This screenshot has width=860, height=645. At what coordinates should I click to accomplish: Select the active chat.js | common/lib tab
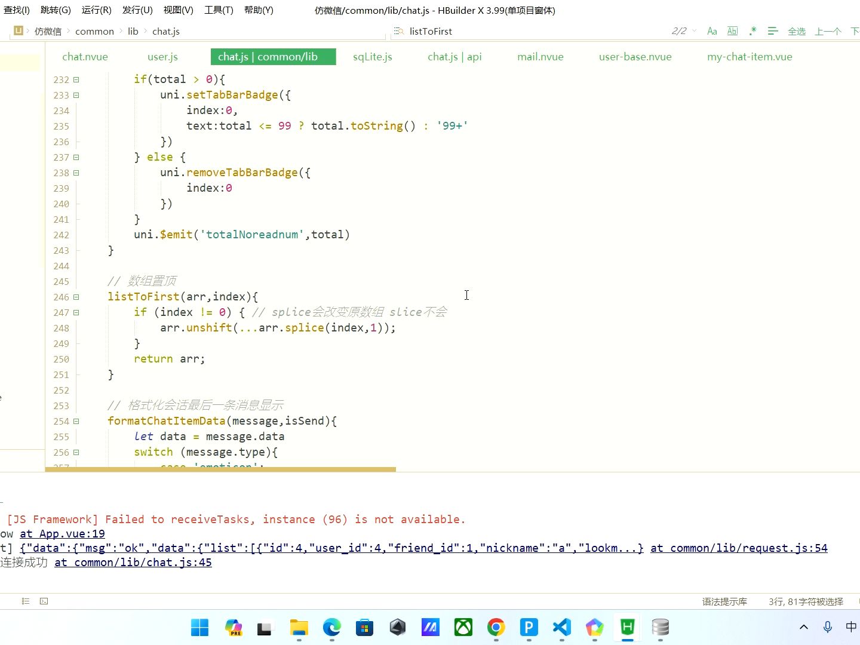[273, 57]
